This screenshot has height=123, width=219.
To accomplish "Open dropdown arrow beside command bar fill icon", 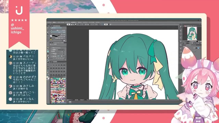I will [x=77, y=24].
